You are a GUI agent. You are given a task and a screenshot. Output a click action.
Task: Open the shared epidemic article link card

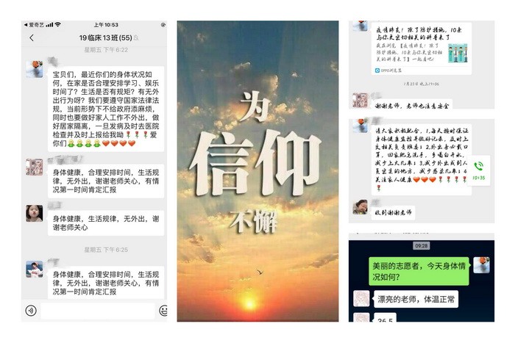[x=422, y=49]
